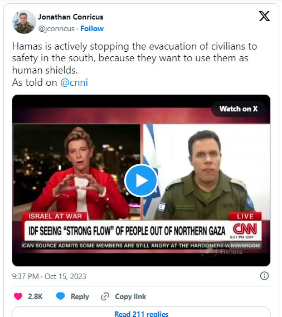Click the Watch on X button
The width and height of the screenshot is (282, 317).
pos(239,109)
